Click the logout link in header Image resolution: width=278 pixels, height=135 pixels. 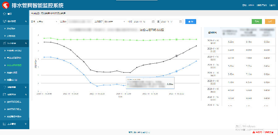pos(272,5)
